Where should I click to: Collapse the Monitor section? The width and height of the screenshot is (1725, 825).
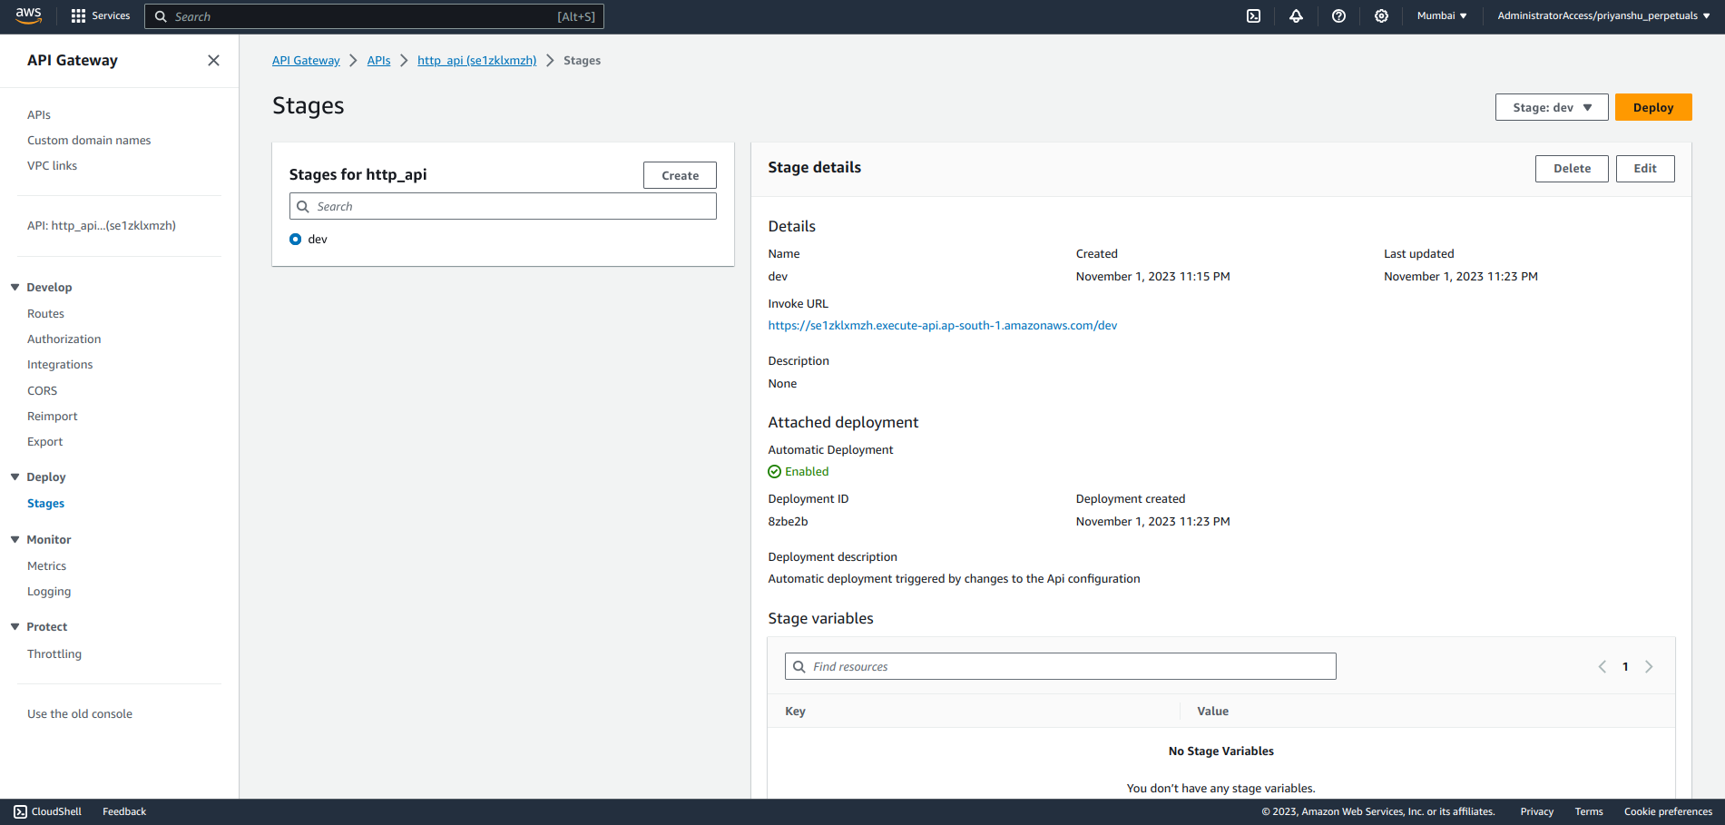[15, 539]
